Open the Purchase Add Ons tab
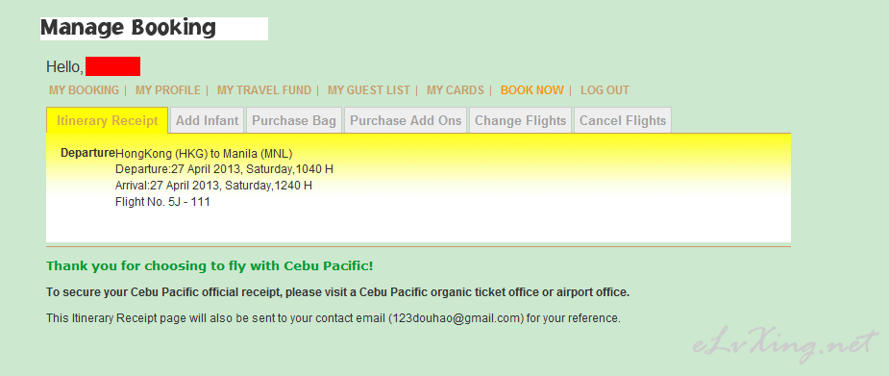Image resolution: width=889 pixels, height=376 pixels. (x=406, y=120)
